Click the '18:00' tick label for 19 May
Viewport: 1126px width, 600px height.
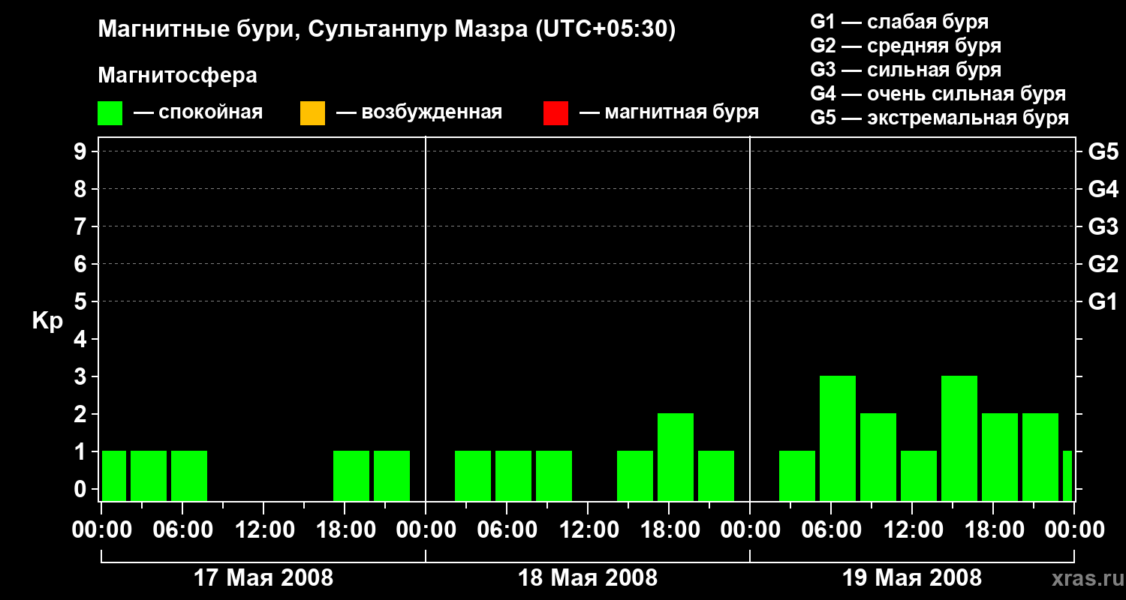pyautogui.click(x=993, y=530)
